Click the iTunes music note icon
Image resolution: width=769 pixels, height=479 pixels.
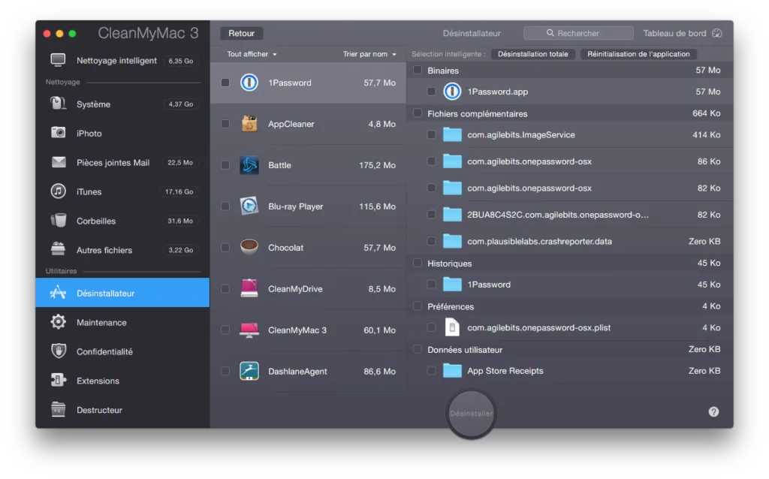pyautogui.click(x=59, y=191)
